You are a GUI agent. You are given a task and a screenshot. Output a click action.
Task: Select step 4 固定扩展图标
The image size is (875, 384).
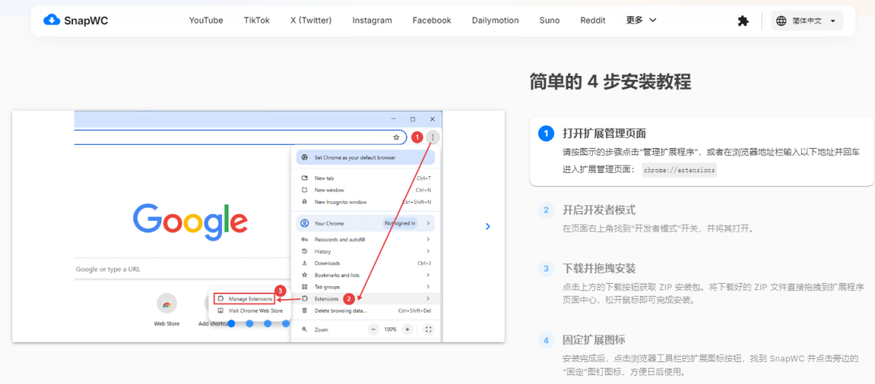(702, 356)
